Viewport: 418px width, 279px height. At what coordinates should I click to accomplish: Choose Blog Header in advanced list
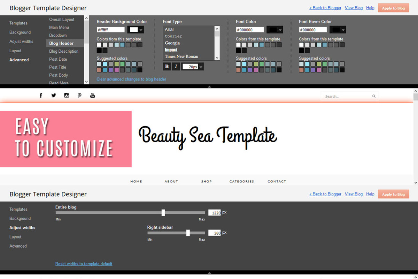click(x=65, y=43)
